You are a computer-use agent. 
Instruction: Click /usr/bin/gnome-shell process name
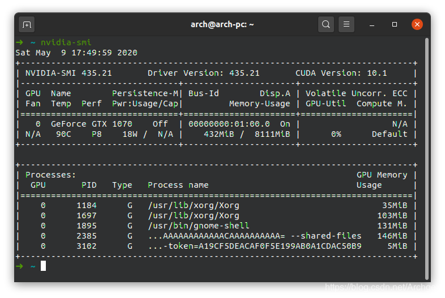point(198,226)
